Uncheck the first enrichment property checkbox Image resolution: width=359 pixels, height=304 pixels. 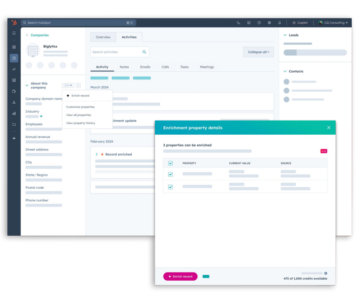coord(171,174)
